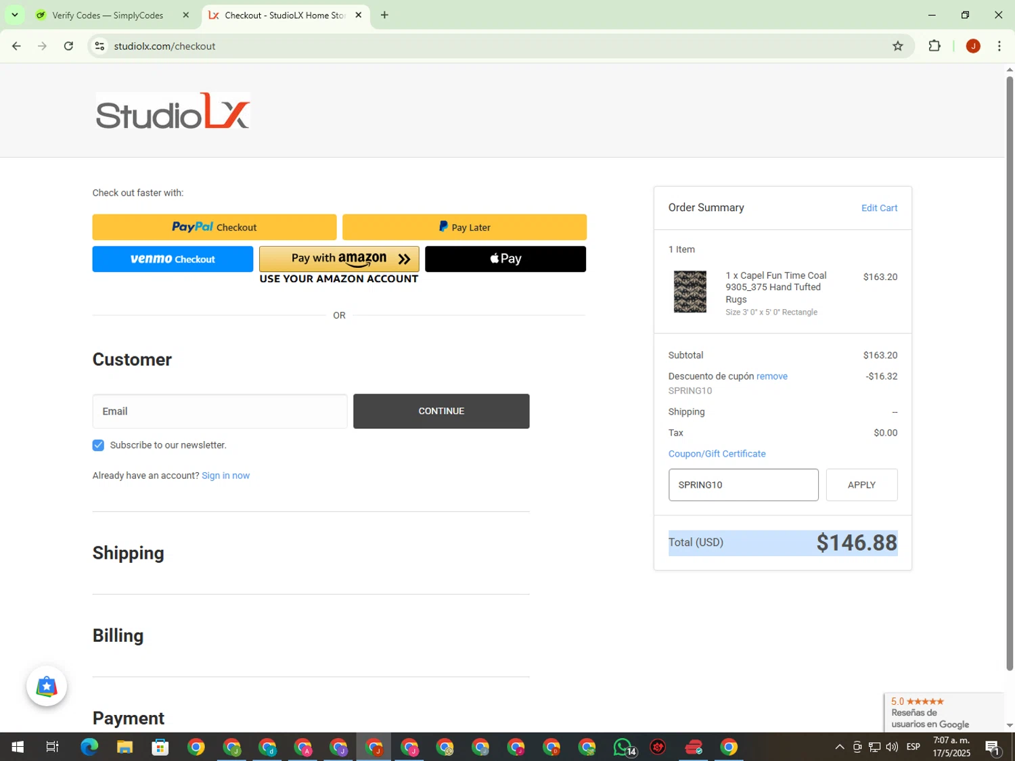Select Venmo Checkout button
This screenshot has height=761, width=1015.
point(173,259)
